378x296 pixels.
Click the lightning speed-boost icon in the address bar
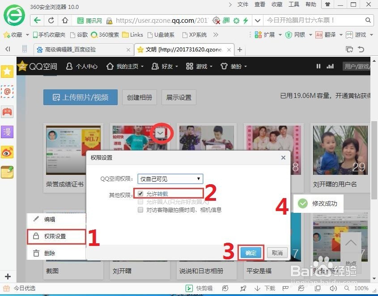[246, 20]
